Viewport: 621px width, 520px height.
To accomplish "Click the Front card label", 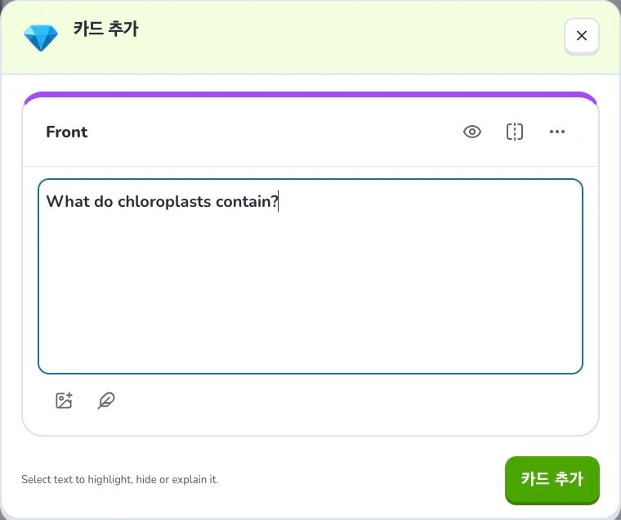I will 66,132.
